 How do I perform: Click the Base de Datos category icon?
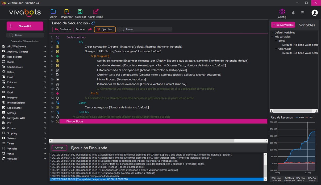pos(3,57)
